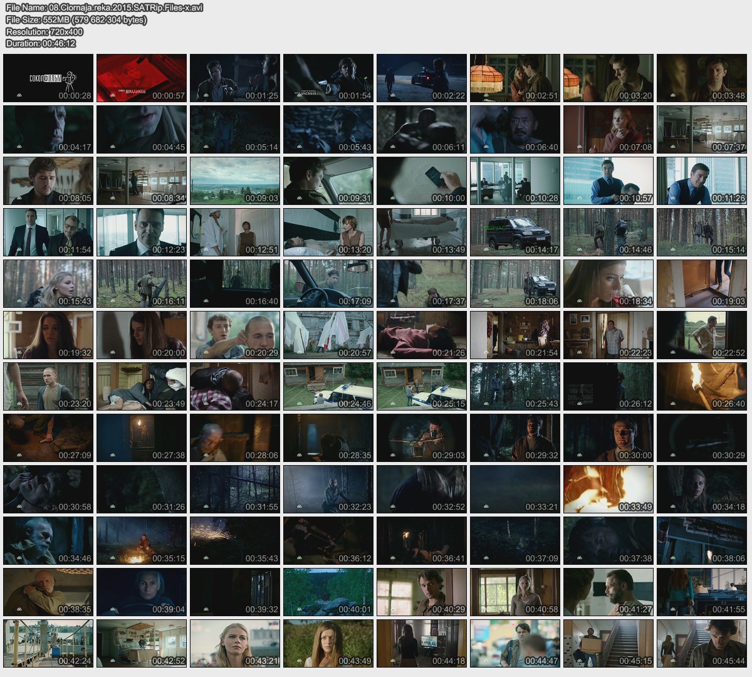The width and height of the screenshot is (752, 677).
Task: Select the red-tinted frame at 00:00:57
Action: (142, 78)
